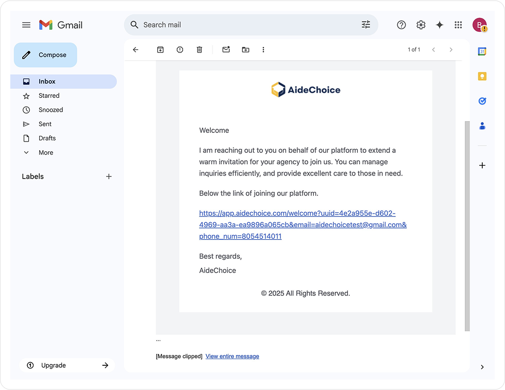The width and height of the screenshot is (505, 390).
Task: Archive this email
Action: click(x=160, y=49)
